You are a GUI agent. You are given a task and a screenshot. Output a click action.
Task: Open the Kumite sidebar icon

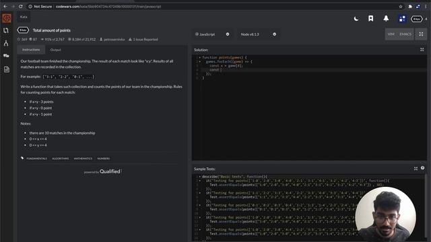[6, 43]
